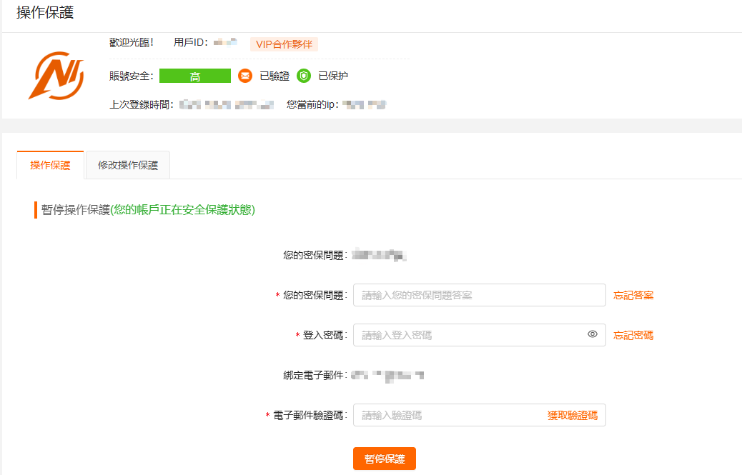Switch to 操作保護 tab

point(50,165)
